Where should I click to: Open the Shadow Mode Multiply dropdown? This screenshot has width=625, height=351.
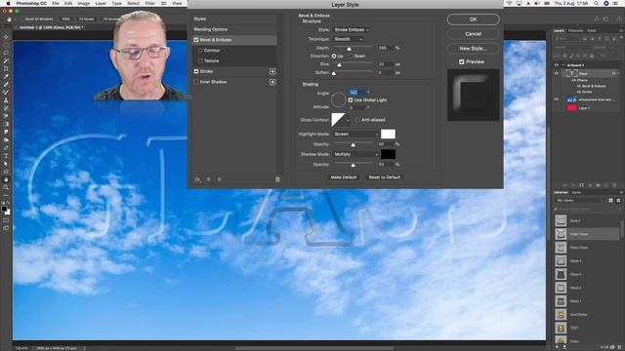[355, 154]
